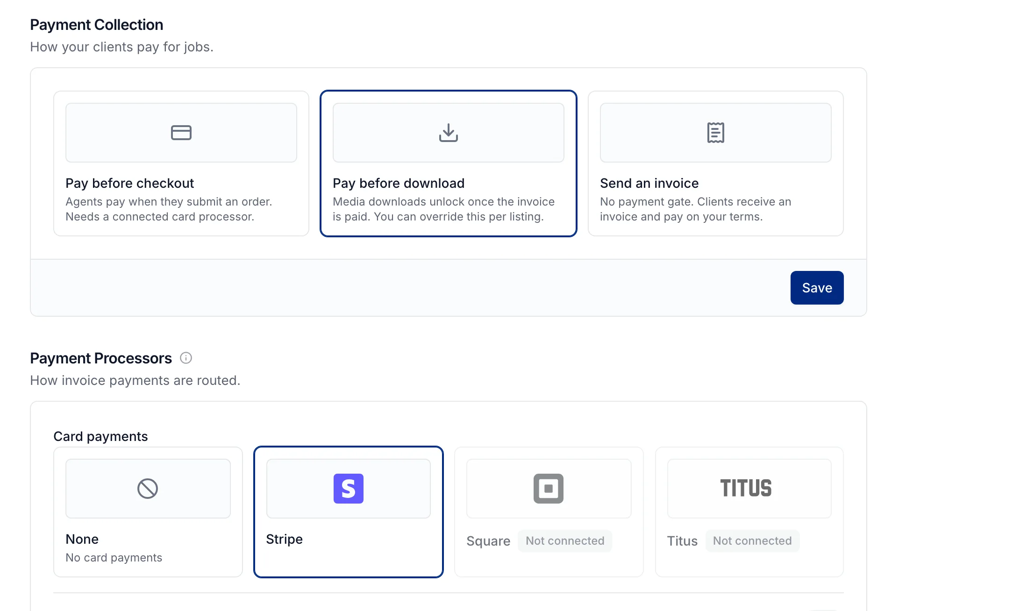1013x611 pixels.
Task: Click the credit card icon for Pay before checkout
Action: 181,133
